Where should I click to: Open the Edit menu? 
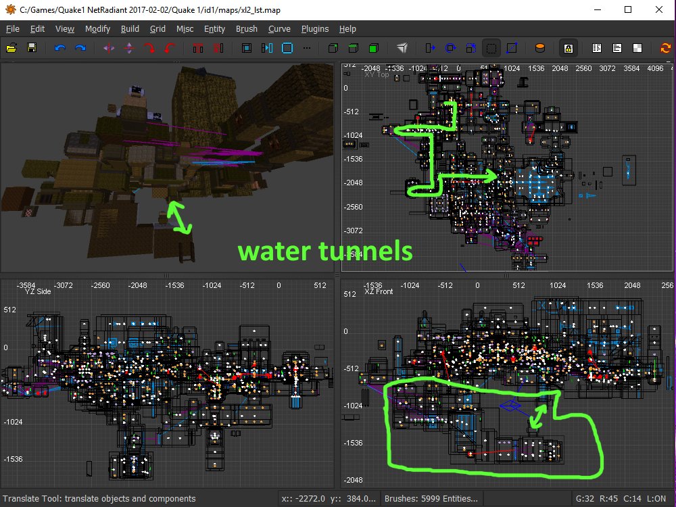[x=37, y=29]
